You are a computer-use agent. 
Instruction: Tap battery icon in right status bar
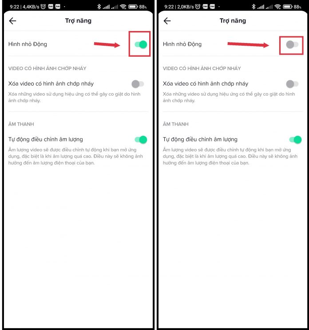(x=288, y=7)
